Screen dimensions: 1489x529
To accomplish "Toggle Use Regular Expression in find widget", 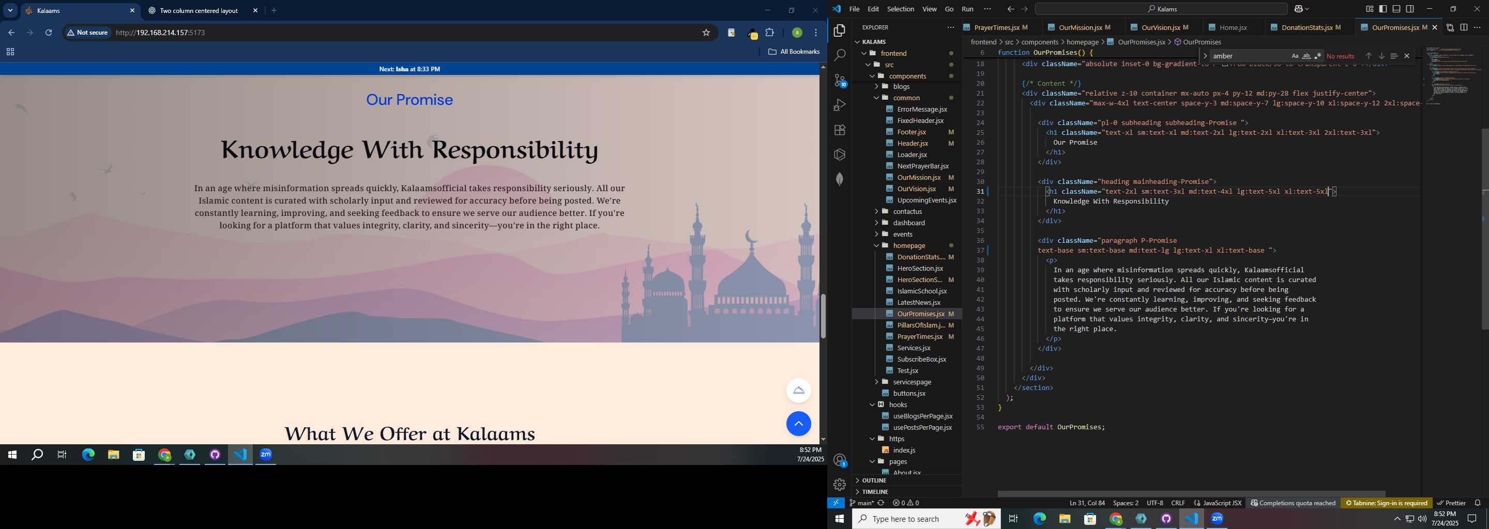I will coord(1318,56).
